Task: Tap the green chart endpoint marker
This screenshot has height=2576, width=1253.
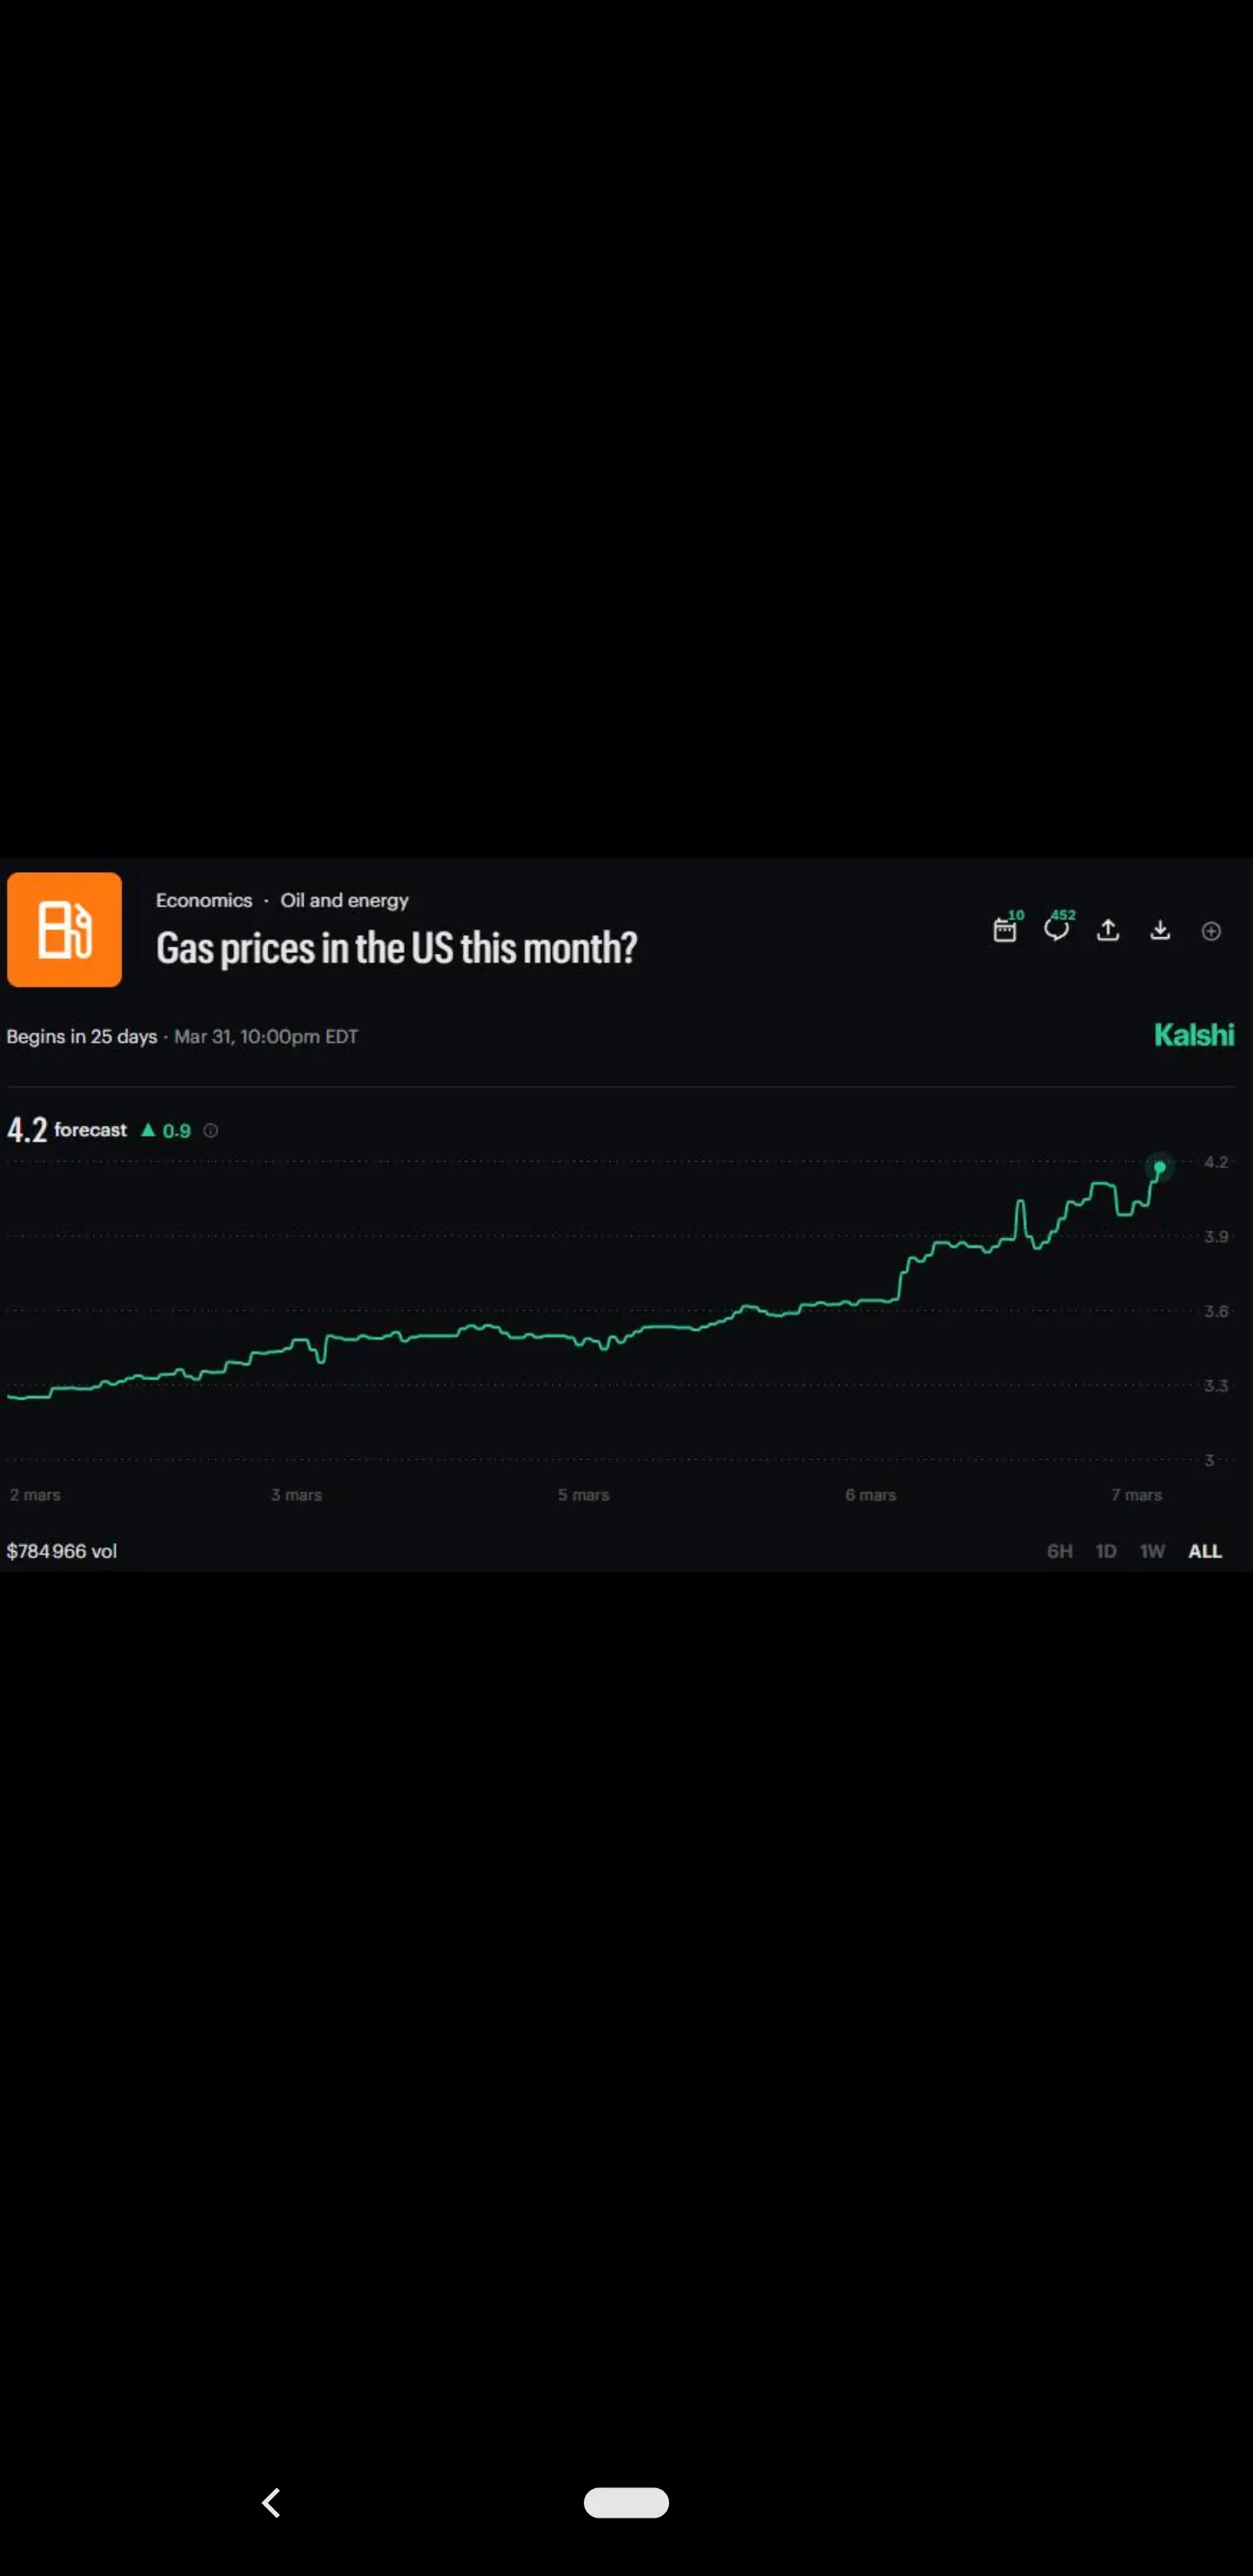Action: [x=1160, y=1167]
